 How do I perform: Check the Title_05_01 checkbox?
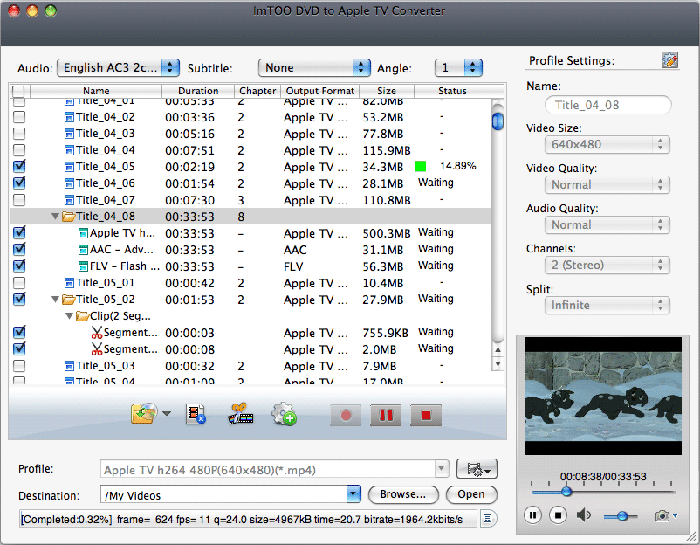(19, 283)
